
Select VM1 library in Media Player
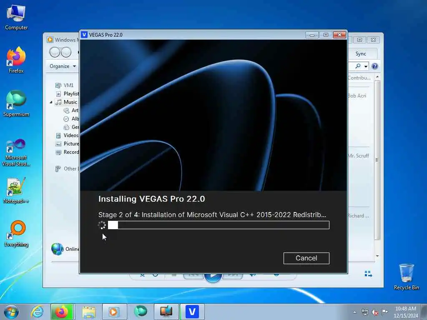click(x=64, y=85)
